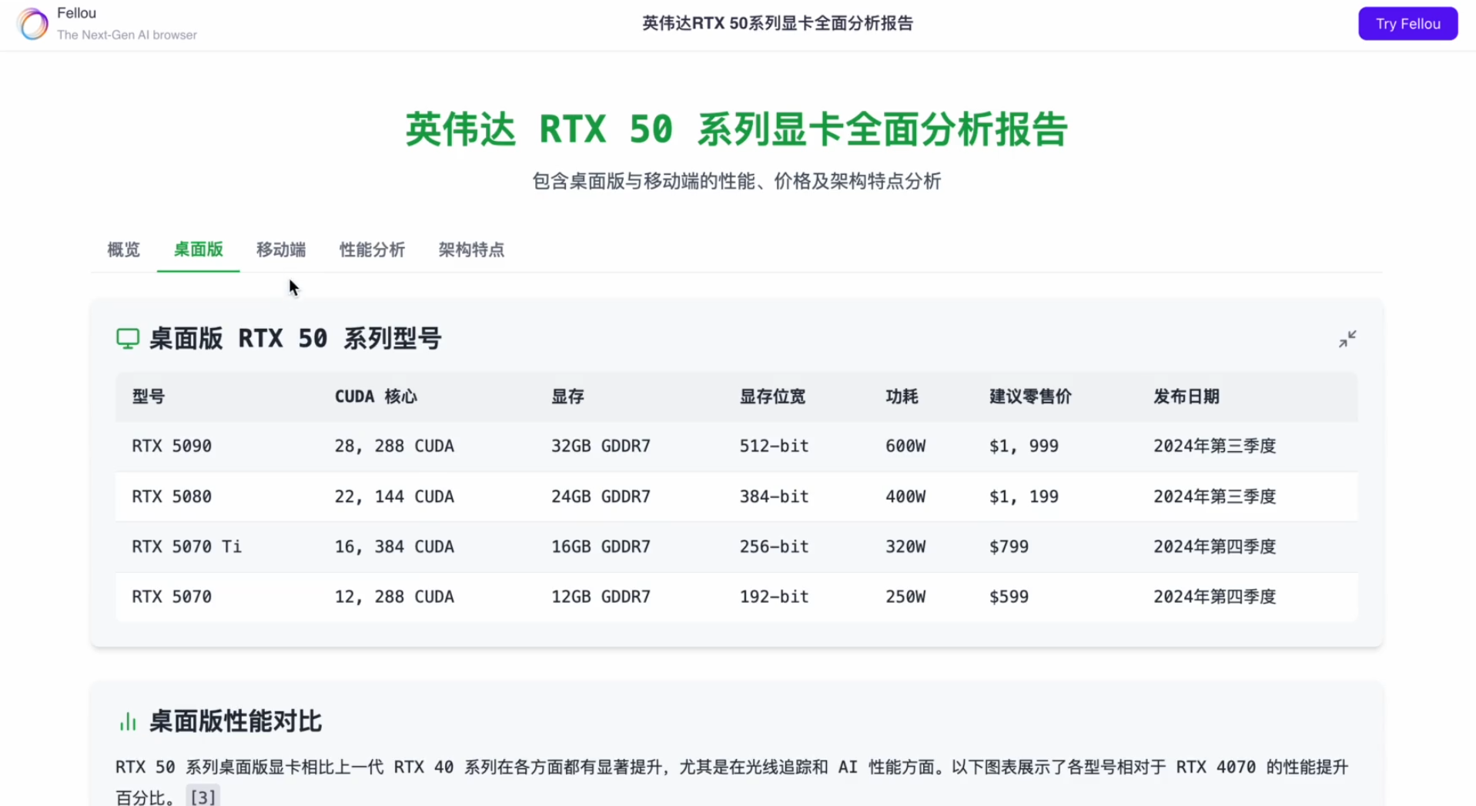Click the CUDA 核心 column header
This screenshot has width=1476, height=806.
(376, 396)
